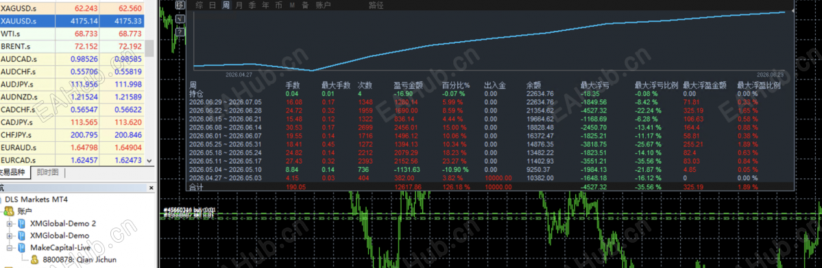Click the XMGlobal-Demo 2 server icon
The image size is (822, 268).
coord(21,223)
